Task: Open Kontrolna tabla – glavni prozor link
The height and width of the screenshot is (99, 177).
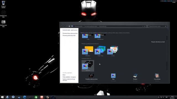Action: coord(70,30)
